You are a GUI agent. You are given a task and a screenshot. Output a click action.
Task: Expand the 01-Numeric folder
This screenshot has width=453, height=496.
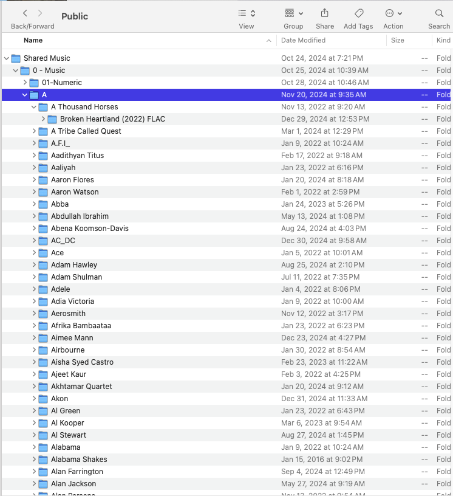(x=25, y=83)
